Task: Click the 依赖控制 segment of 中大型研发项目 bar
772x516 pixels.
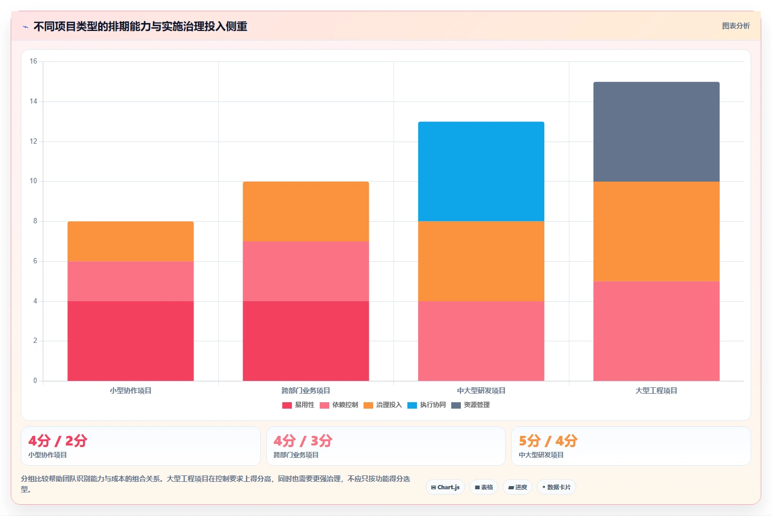Action: coord(481,341)
